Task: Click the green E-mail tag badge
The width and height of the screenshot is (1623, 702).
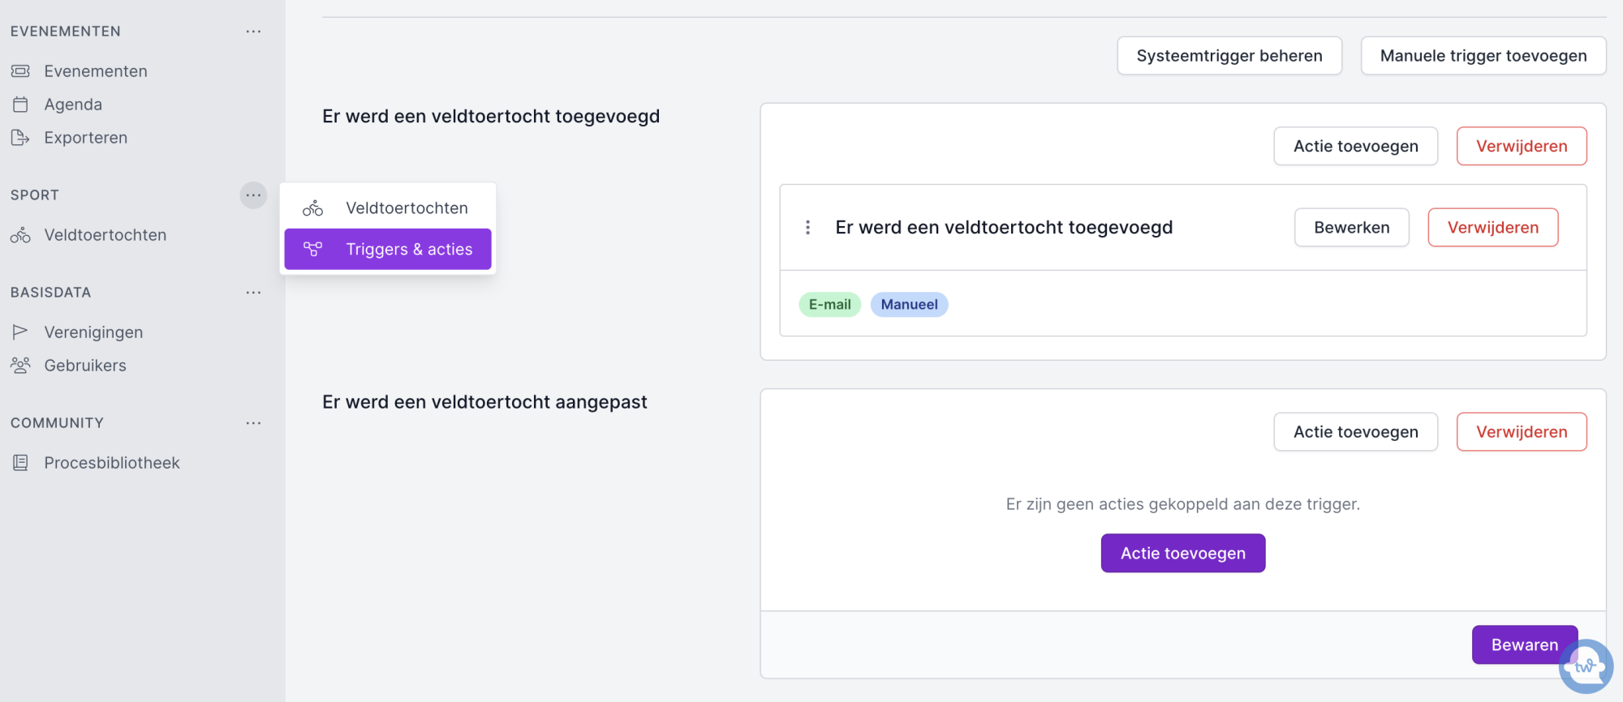Action: point(829,305)
